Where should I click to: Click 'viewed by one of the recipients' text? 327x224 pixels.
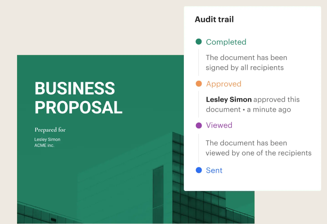258,153
